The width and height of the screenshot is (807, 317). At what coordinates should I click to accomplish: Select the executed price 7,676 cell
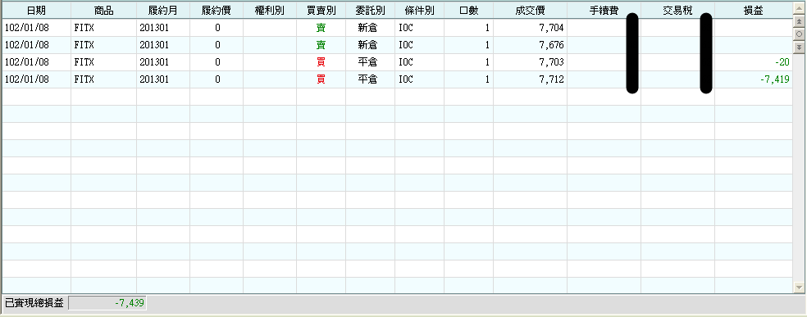pyautogui.click(x=530, y=45)
